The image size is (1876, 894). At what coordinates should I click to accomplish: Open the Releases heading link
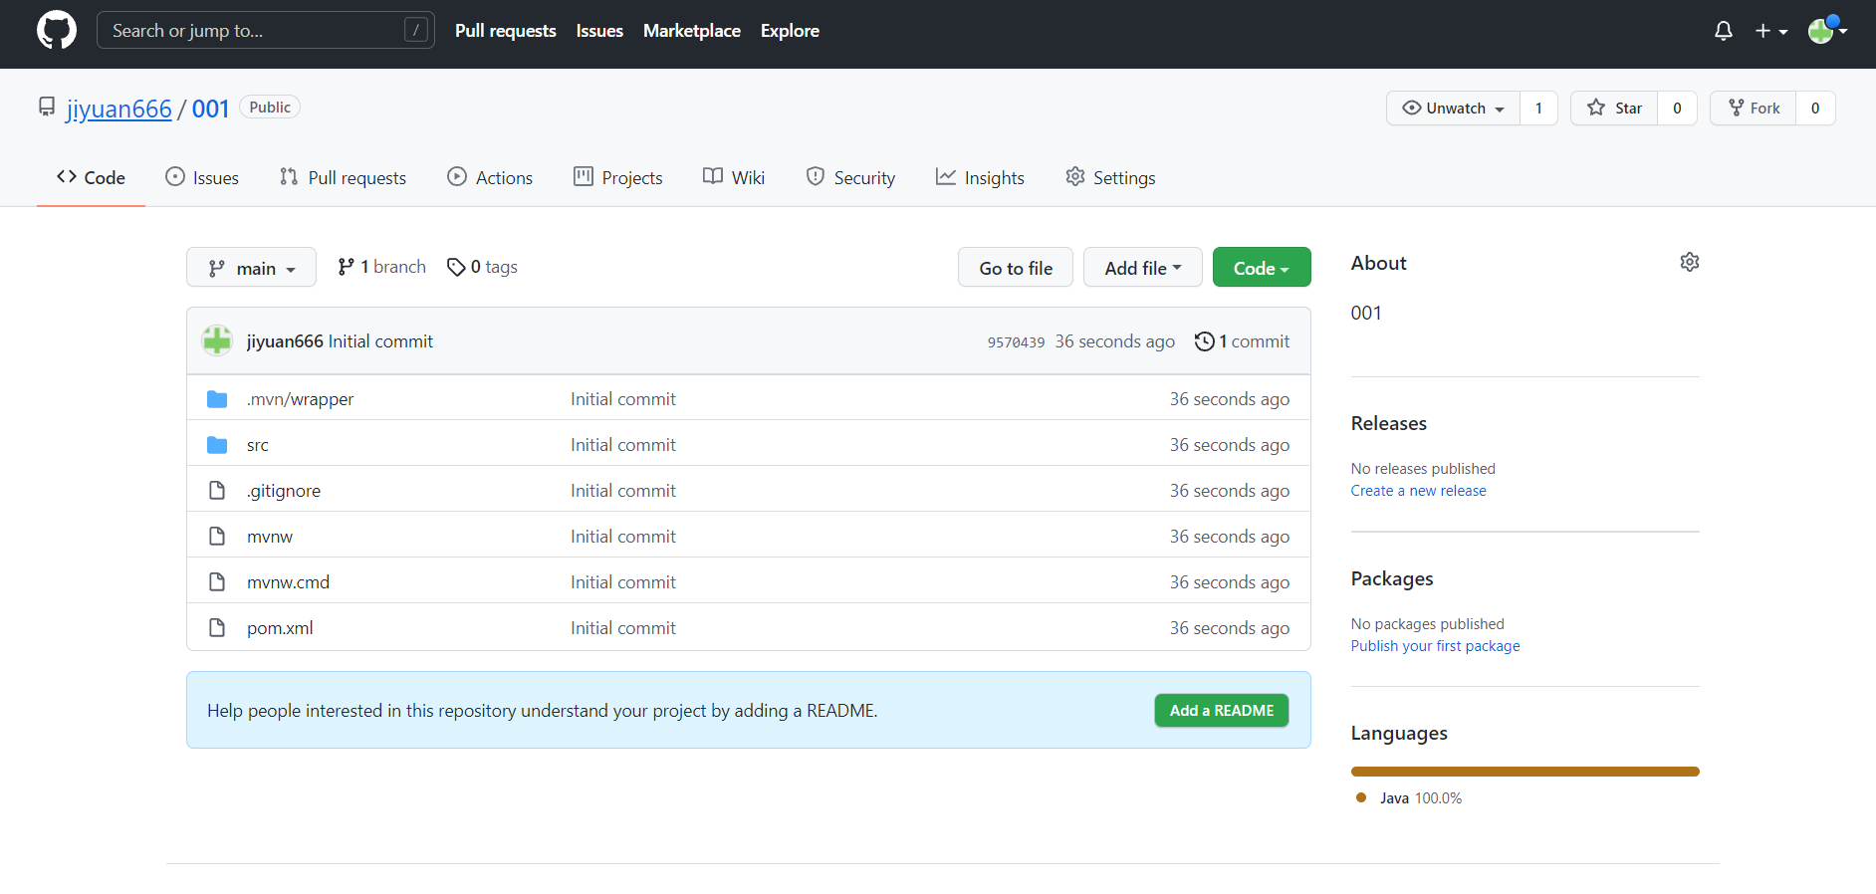1389,423
